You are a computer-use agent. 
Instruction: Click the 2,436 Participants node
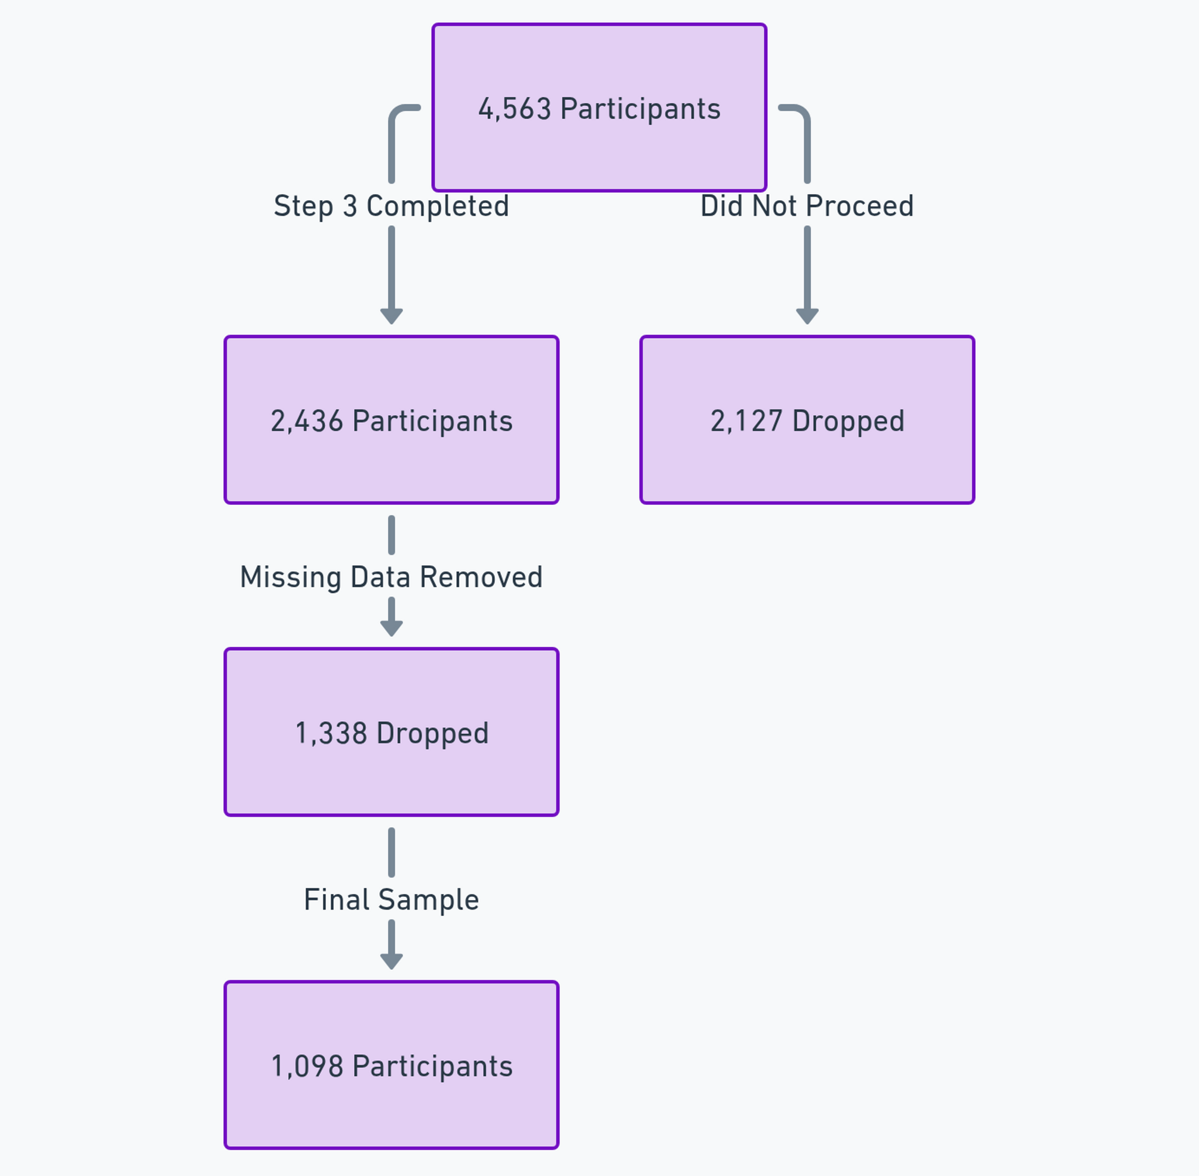coord(391,420)
